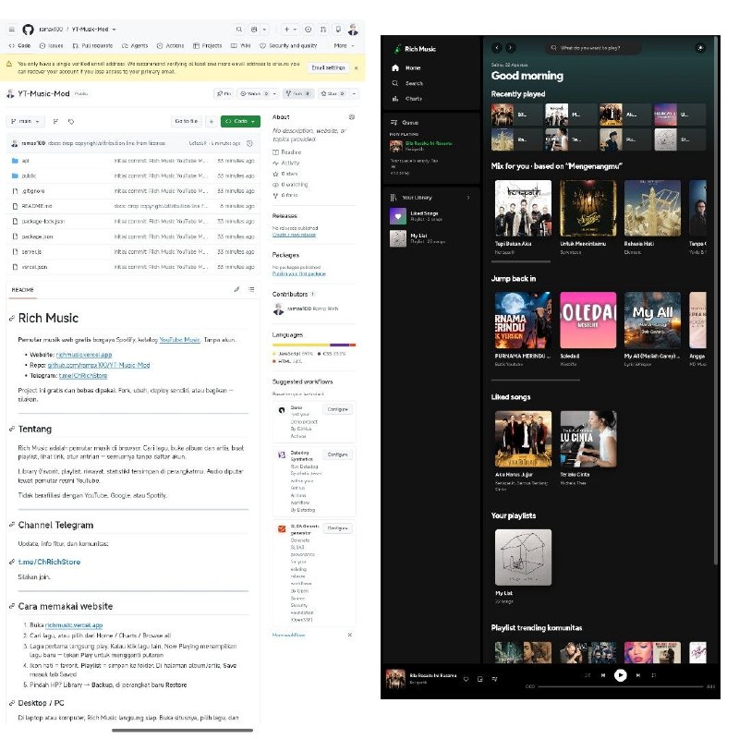This screenshot has height=739, width=739.
Task: Select Charts in Rich Music sidebar
Action: point(407,99)
